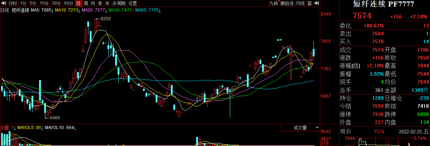430x146 pixels.
Task: Select the 周 weekly period
Action: (x=86, y=3)
